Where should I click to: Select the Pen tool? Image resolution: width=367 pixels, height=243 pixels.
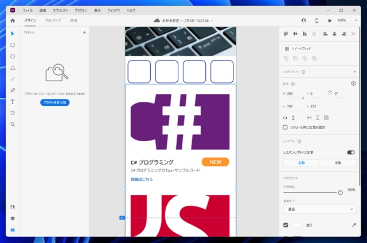pyautogui.click(x=13, y=90)
